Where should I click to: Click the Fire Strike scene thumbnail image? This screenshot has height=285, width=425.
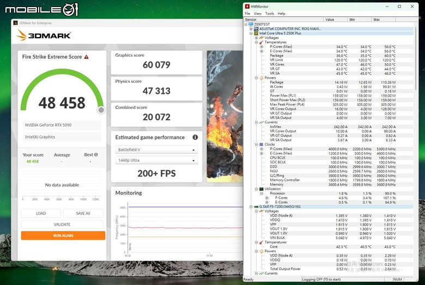224,116
